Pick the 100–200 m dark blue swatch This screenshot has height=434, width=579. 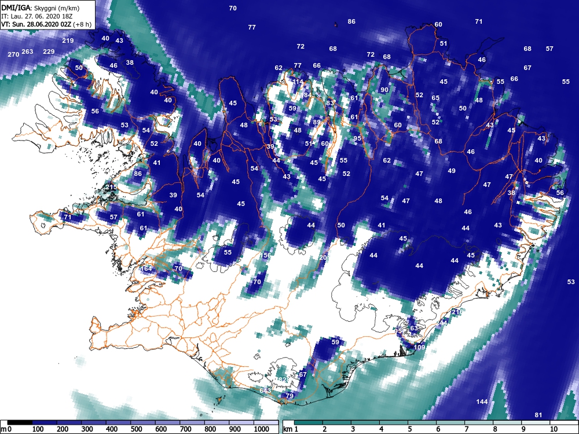[x=45, y=422]
